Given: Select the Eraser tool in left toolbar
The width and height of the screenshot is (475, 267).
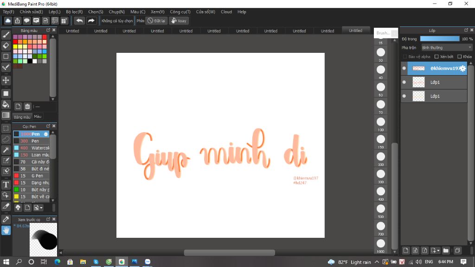Looking at the screenshot, I should click(x=6, y=45).
